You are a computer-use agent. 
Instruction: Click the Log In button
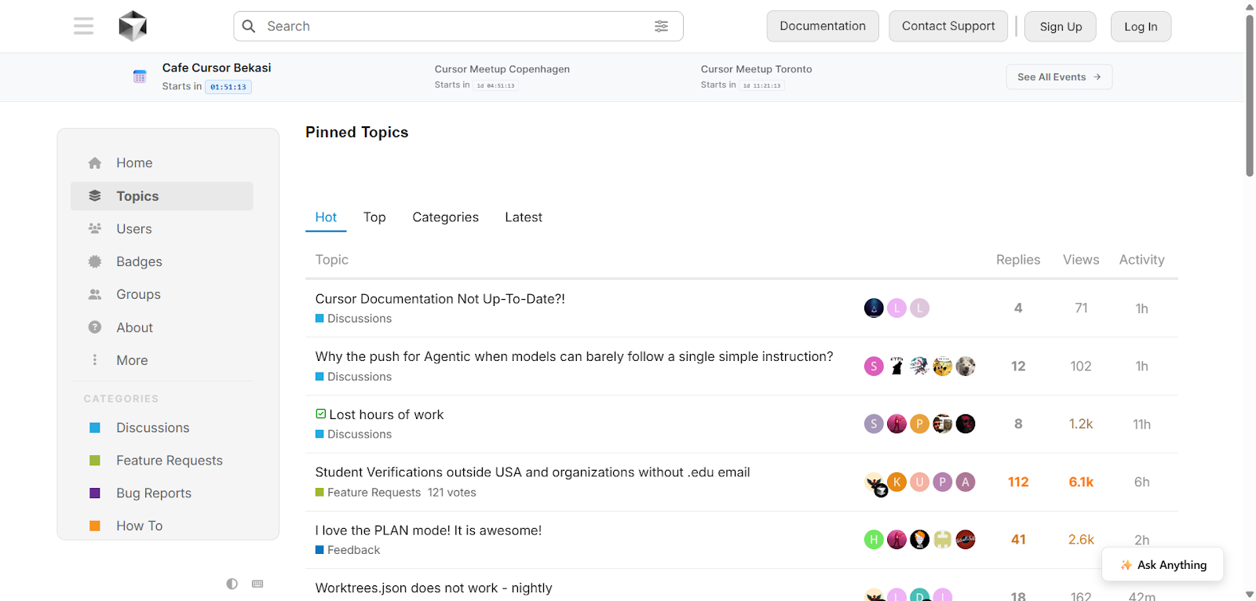(x=1141, y=27)
